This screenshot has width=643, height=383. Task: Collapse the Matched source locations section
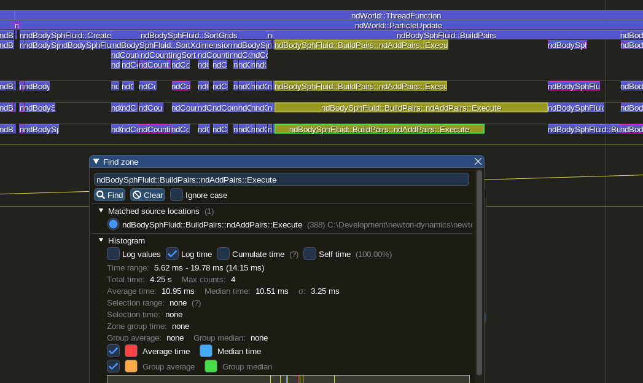pos(101,211)
